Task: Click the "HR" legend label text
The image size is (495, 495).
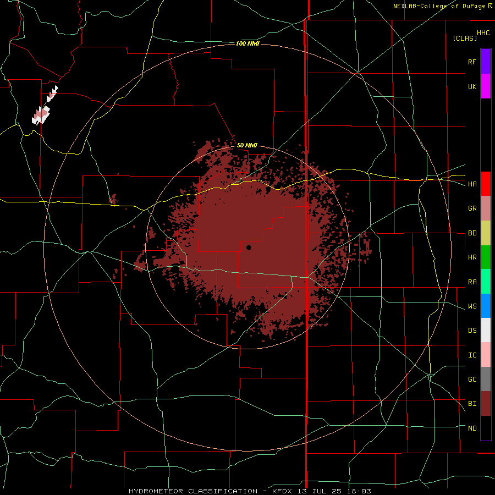Action: (472, 257)
